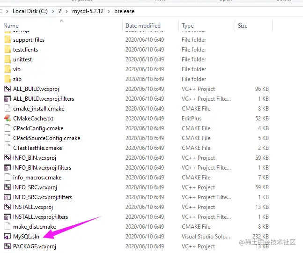303x253 pixels.
Task: Click the ALL_BUILD.vcxproj.filters file icon
Action: tap(7, 99)
